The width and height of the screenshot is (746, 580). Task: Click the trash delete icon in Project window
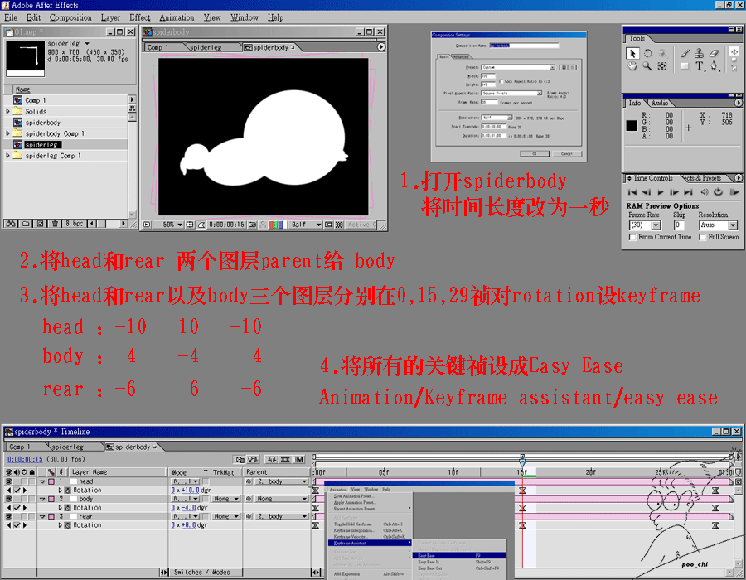pos(56,224)
